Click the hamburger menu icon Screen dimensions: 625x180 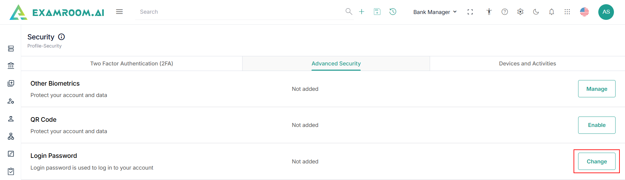pyautogui.click(x=119, y=12)
